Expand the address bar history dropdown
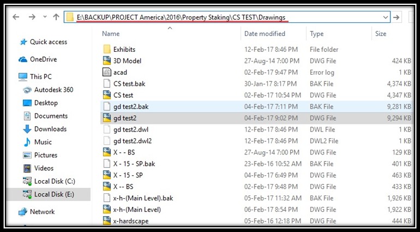Screen dimensions: 420x232 [386, 17]
